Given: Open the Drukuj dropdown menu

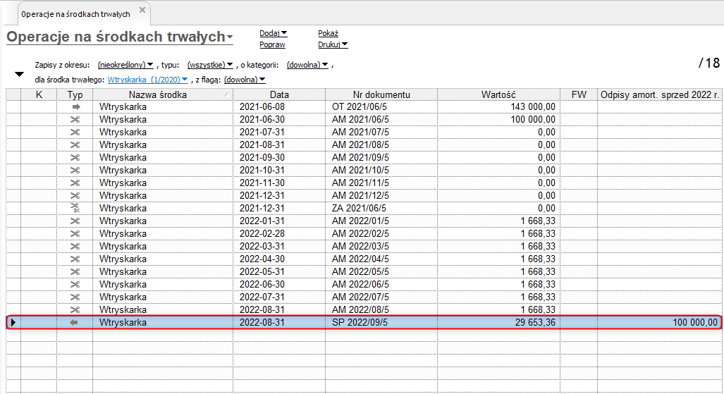Looking at the screenshot, I should [x=333, y=45].
